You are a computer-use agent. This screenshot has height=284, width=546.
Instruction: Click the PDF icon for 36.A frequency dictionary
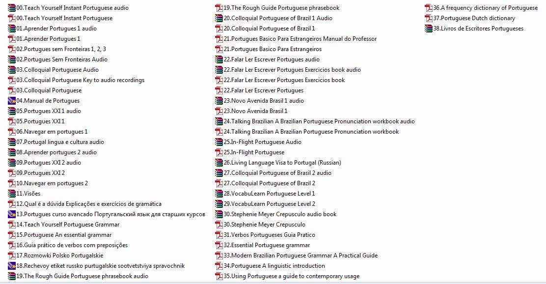click(429, 8)
